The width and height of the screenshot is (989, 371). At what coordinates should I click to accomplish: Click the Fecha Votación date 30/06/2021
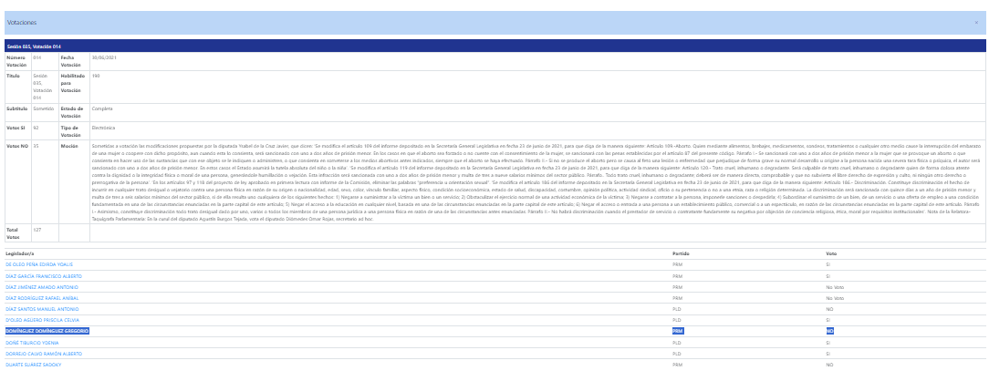point(103,57)
